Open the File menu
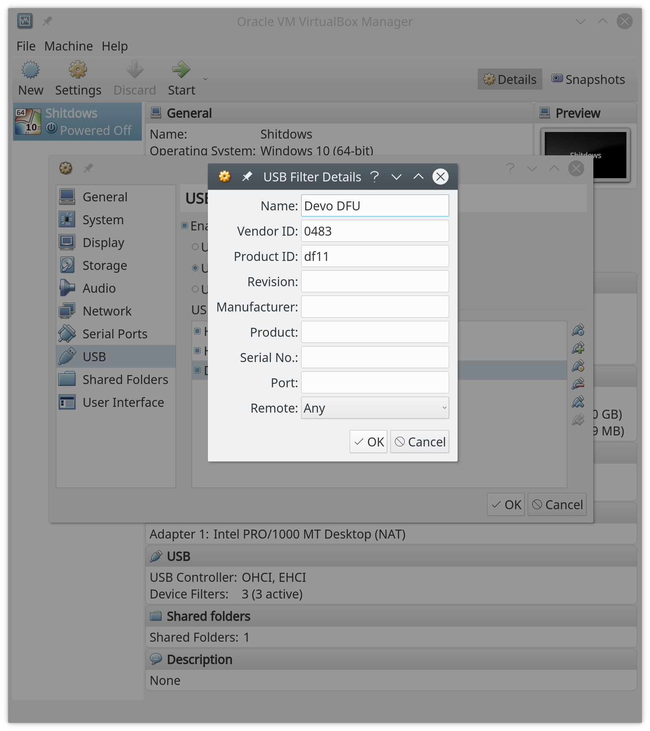Image resolution: width=650 pixels, height=731 pixels. click(x=26, y=46)
